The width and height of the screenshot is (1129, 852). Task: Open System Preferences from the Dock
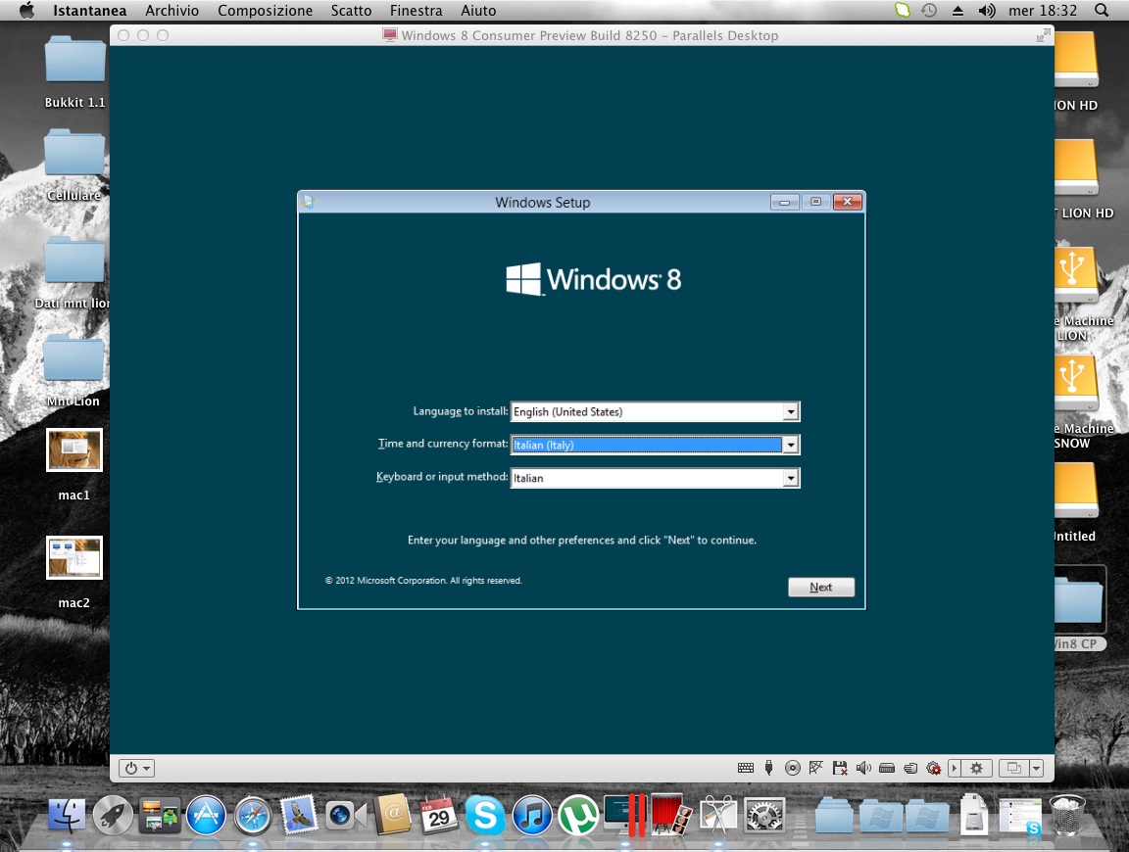click(x=764, y=816)
